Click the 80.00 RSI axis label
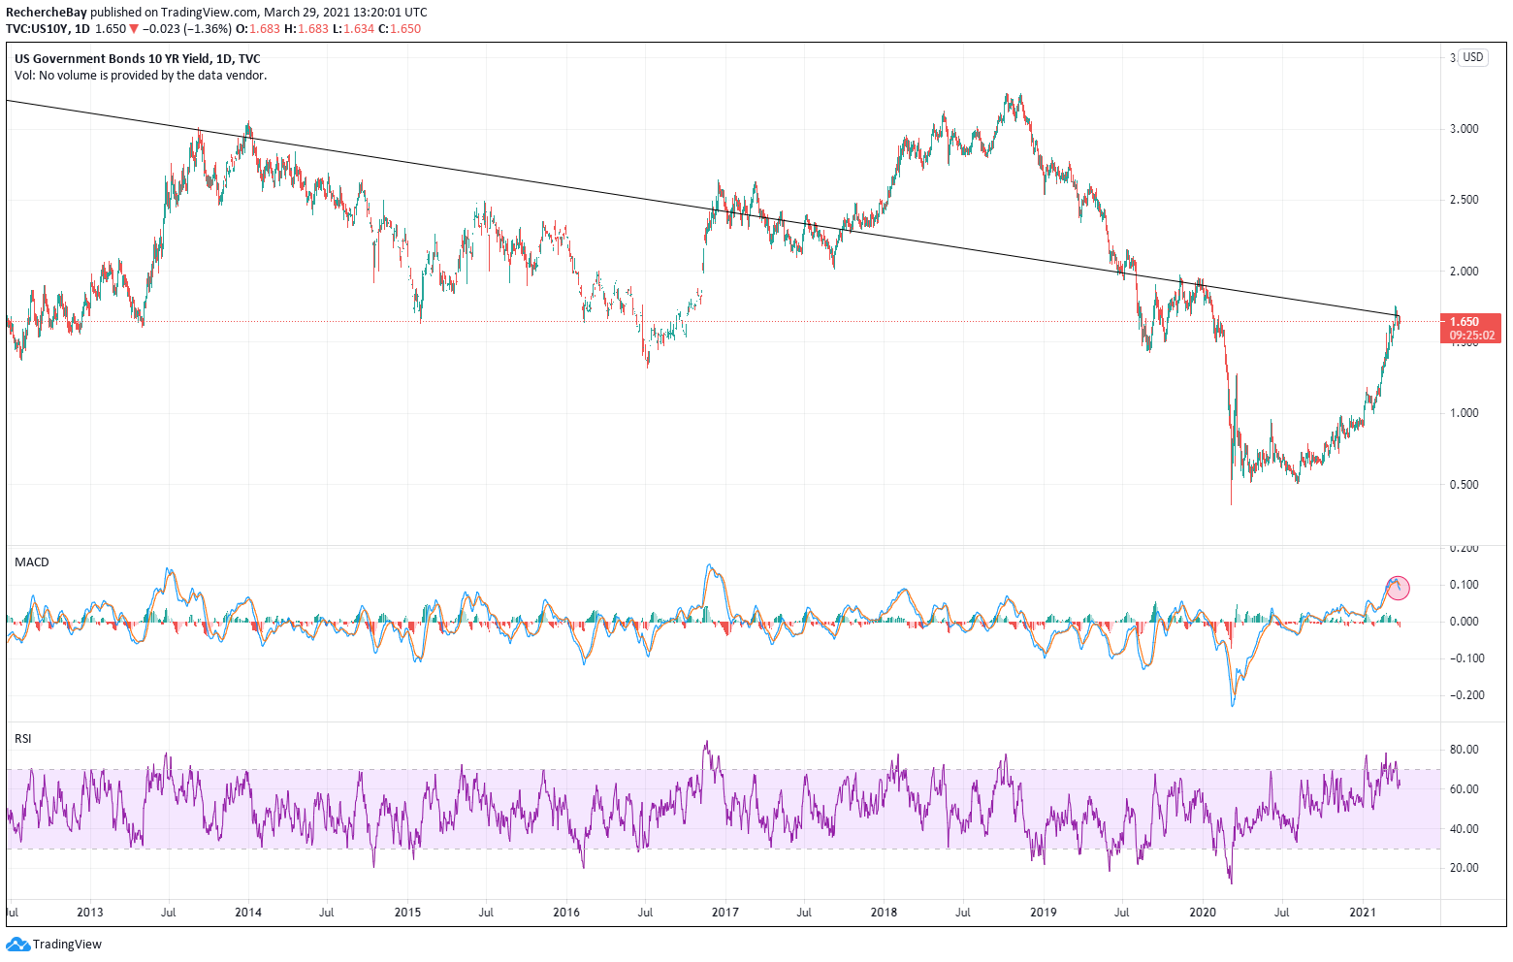This screenshot has height=962, width=1513. point(1464,750)
